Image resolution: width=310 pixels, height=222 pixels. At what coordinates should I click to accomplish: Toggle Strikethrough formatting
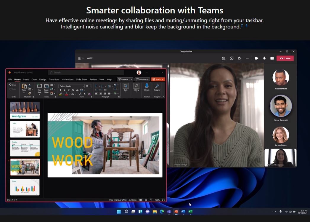pos(77,90)
